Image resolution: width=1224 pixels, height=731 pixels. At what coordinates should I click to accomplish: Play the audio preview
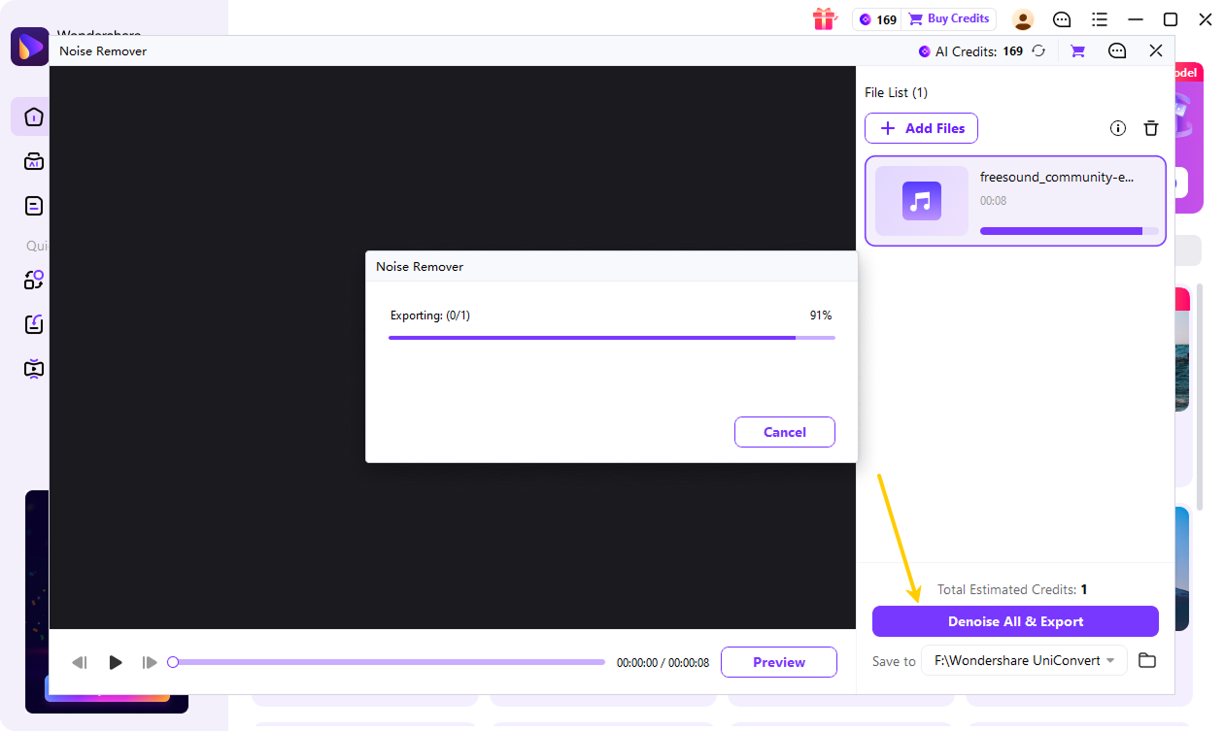[x=116, y=662]
